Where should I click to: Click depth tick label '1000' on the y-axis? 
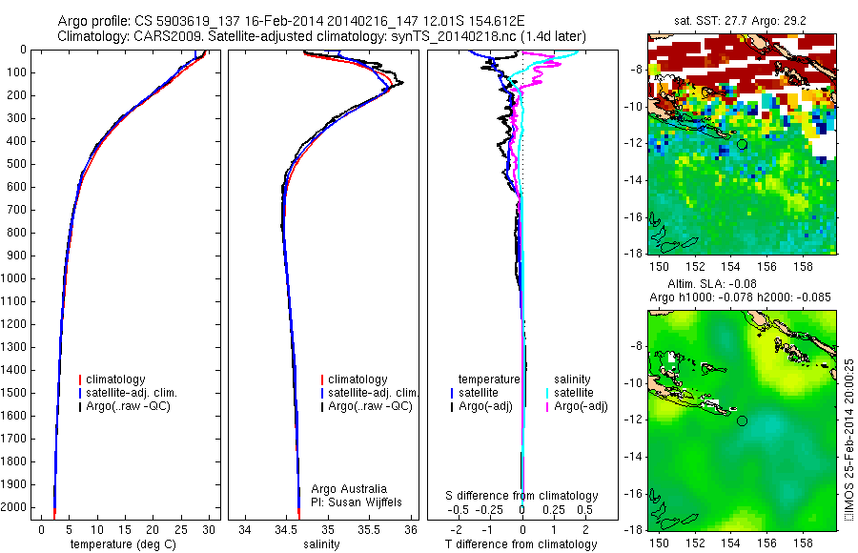[x=14, y=278]
